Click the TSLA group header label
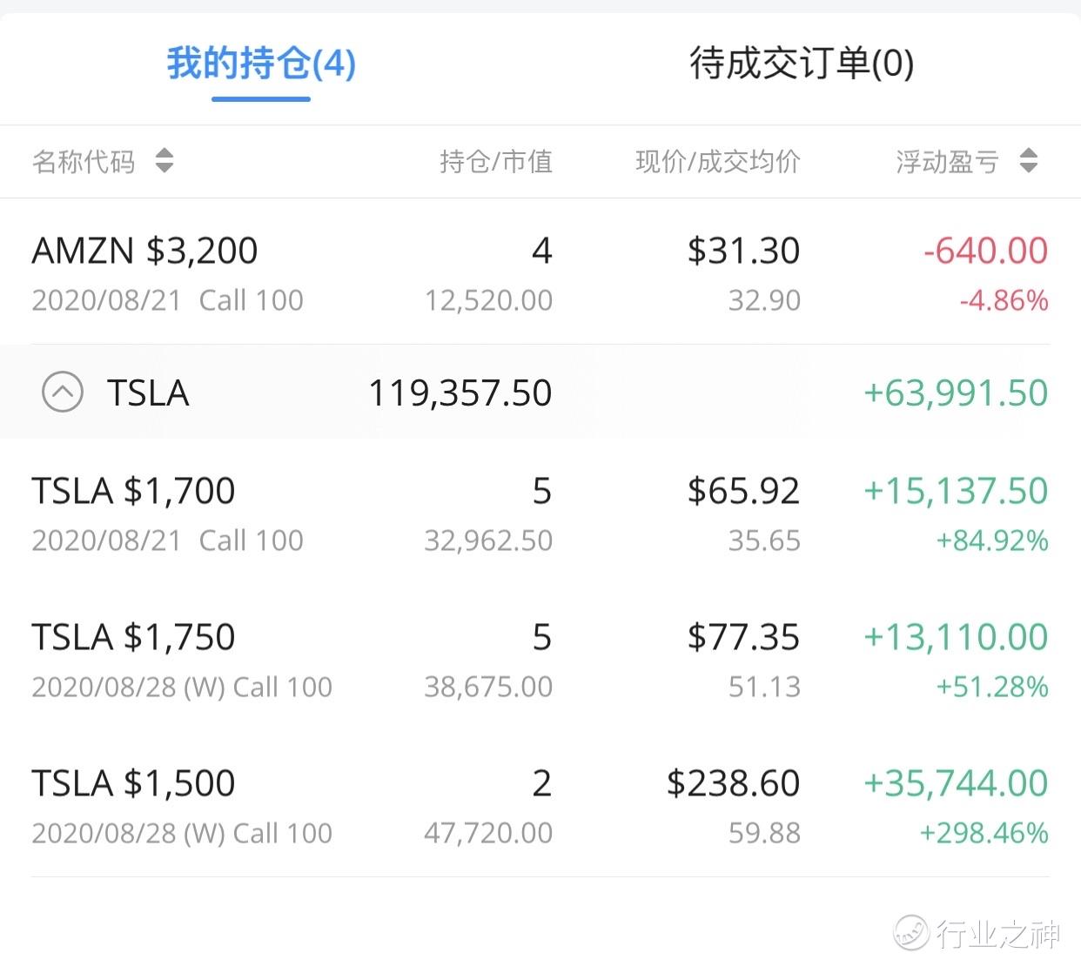Image resolution: width=1081 pixels, height=973 pixels. tap(148, 393)
